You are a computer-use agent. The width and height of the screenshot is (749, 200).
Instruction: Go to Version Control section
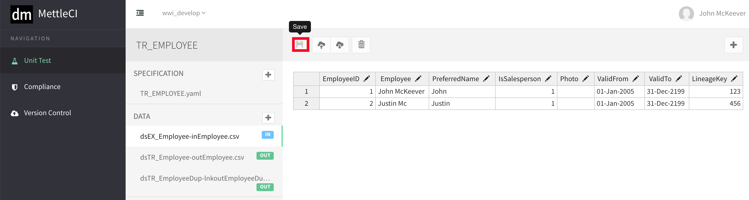pyautogui.click(x=47, y=113)
